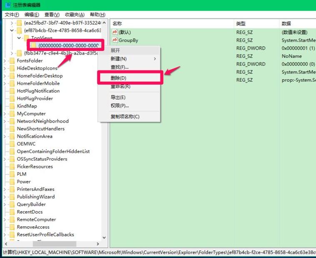Select the RecentDocs key
The image size is (316, 258).
30,212
